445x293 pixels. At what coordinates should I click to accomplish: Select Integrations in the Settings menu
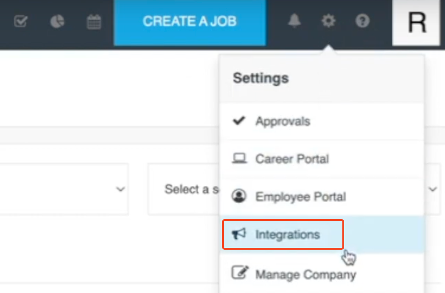(288, 234)
